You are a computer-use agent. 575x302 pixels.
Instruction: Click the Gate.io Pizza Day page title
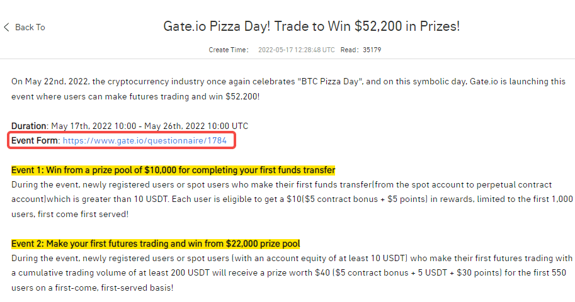coord(311,26)
